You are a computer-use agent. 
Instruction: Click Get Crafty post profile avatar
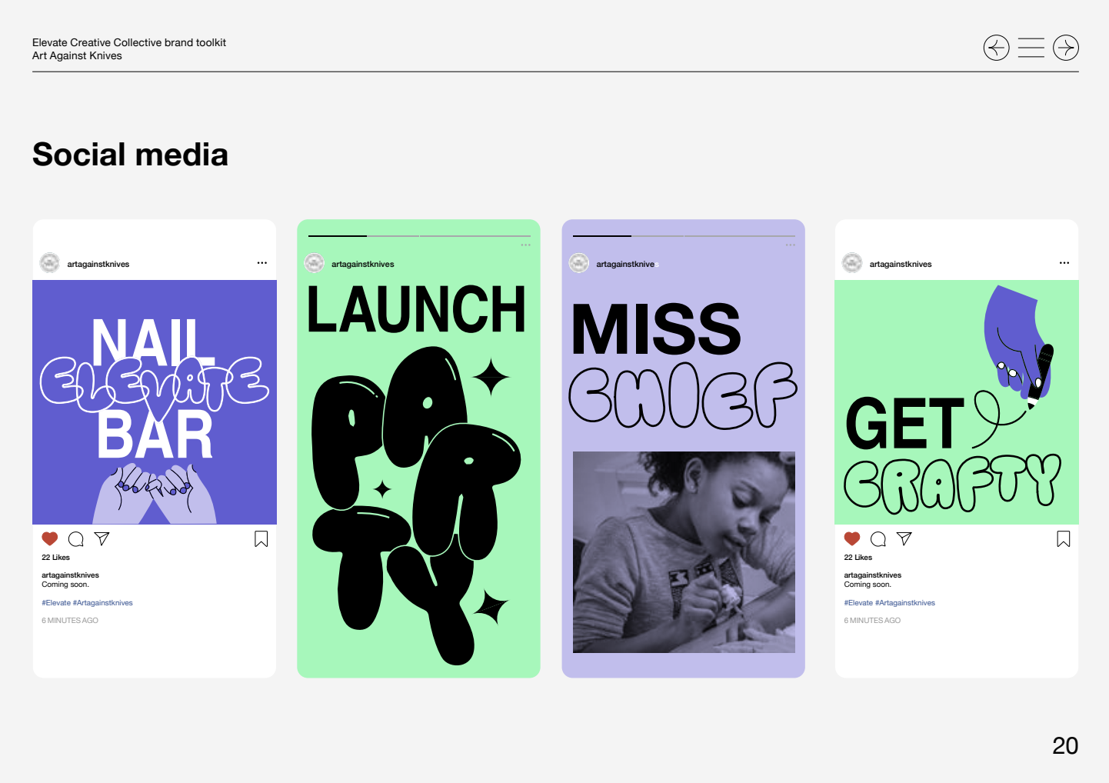[852, 263]
